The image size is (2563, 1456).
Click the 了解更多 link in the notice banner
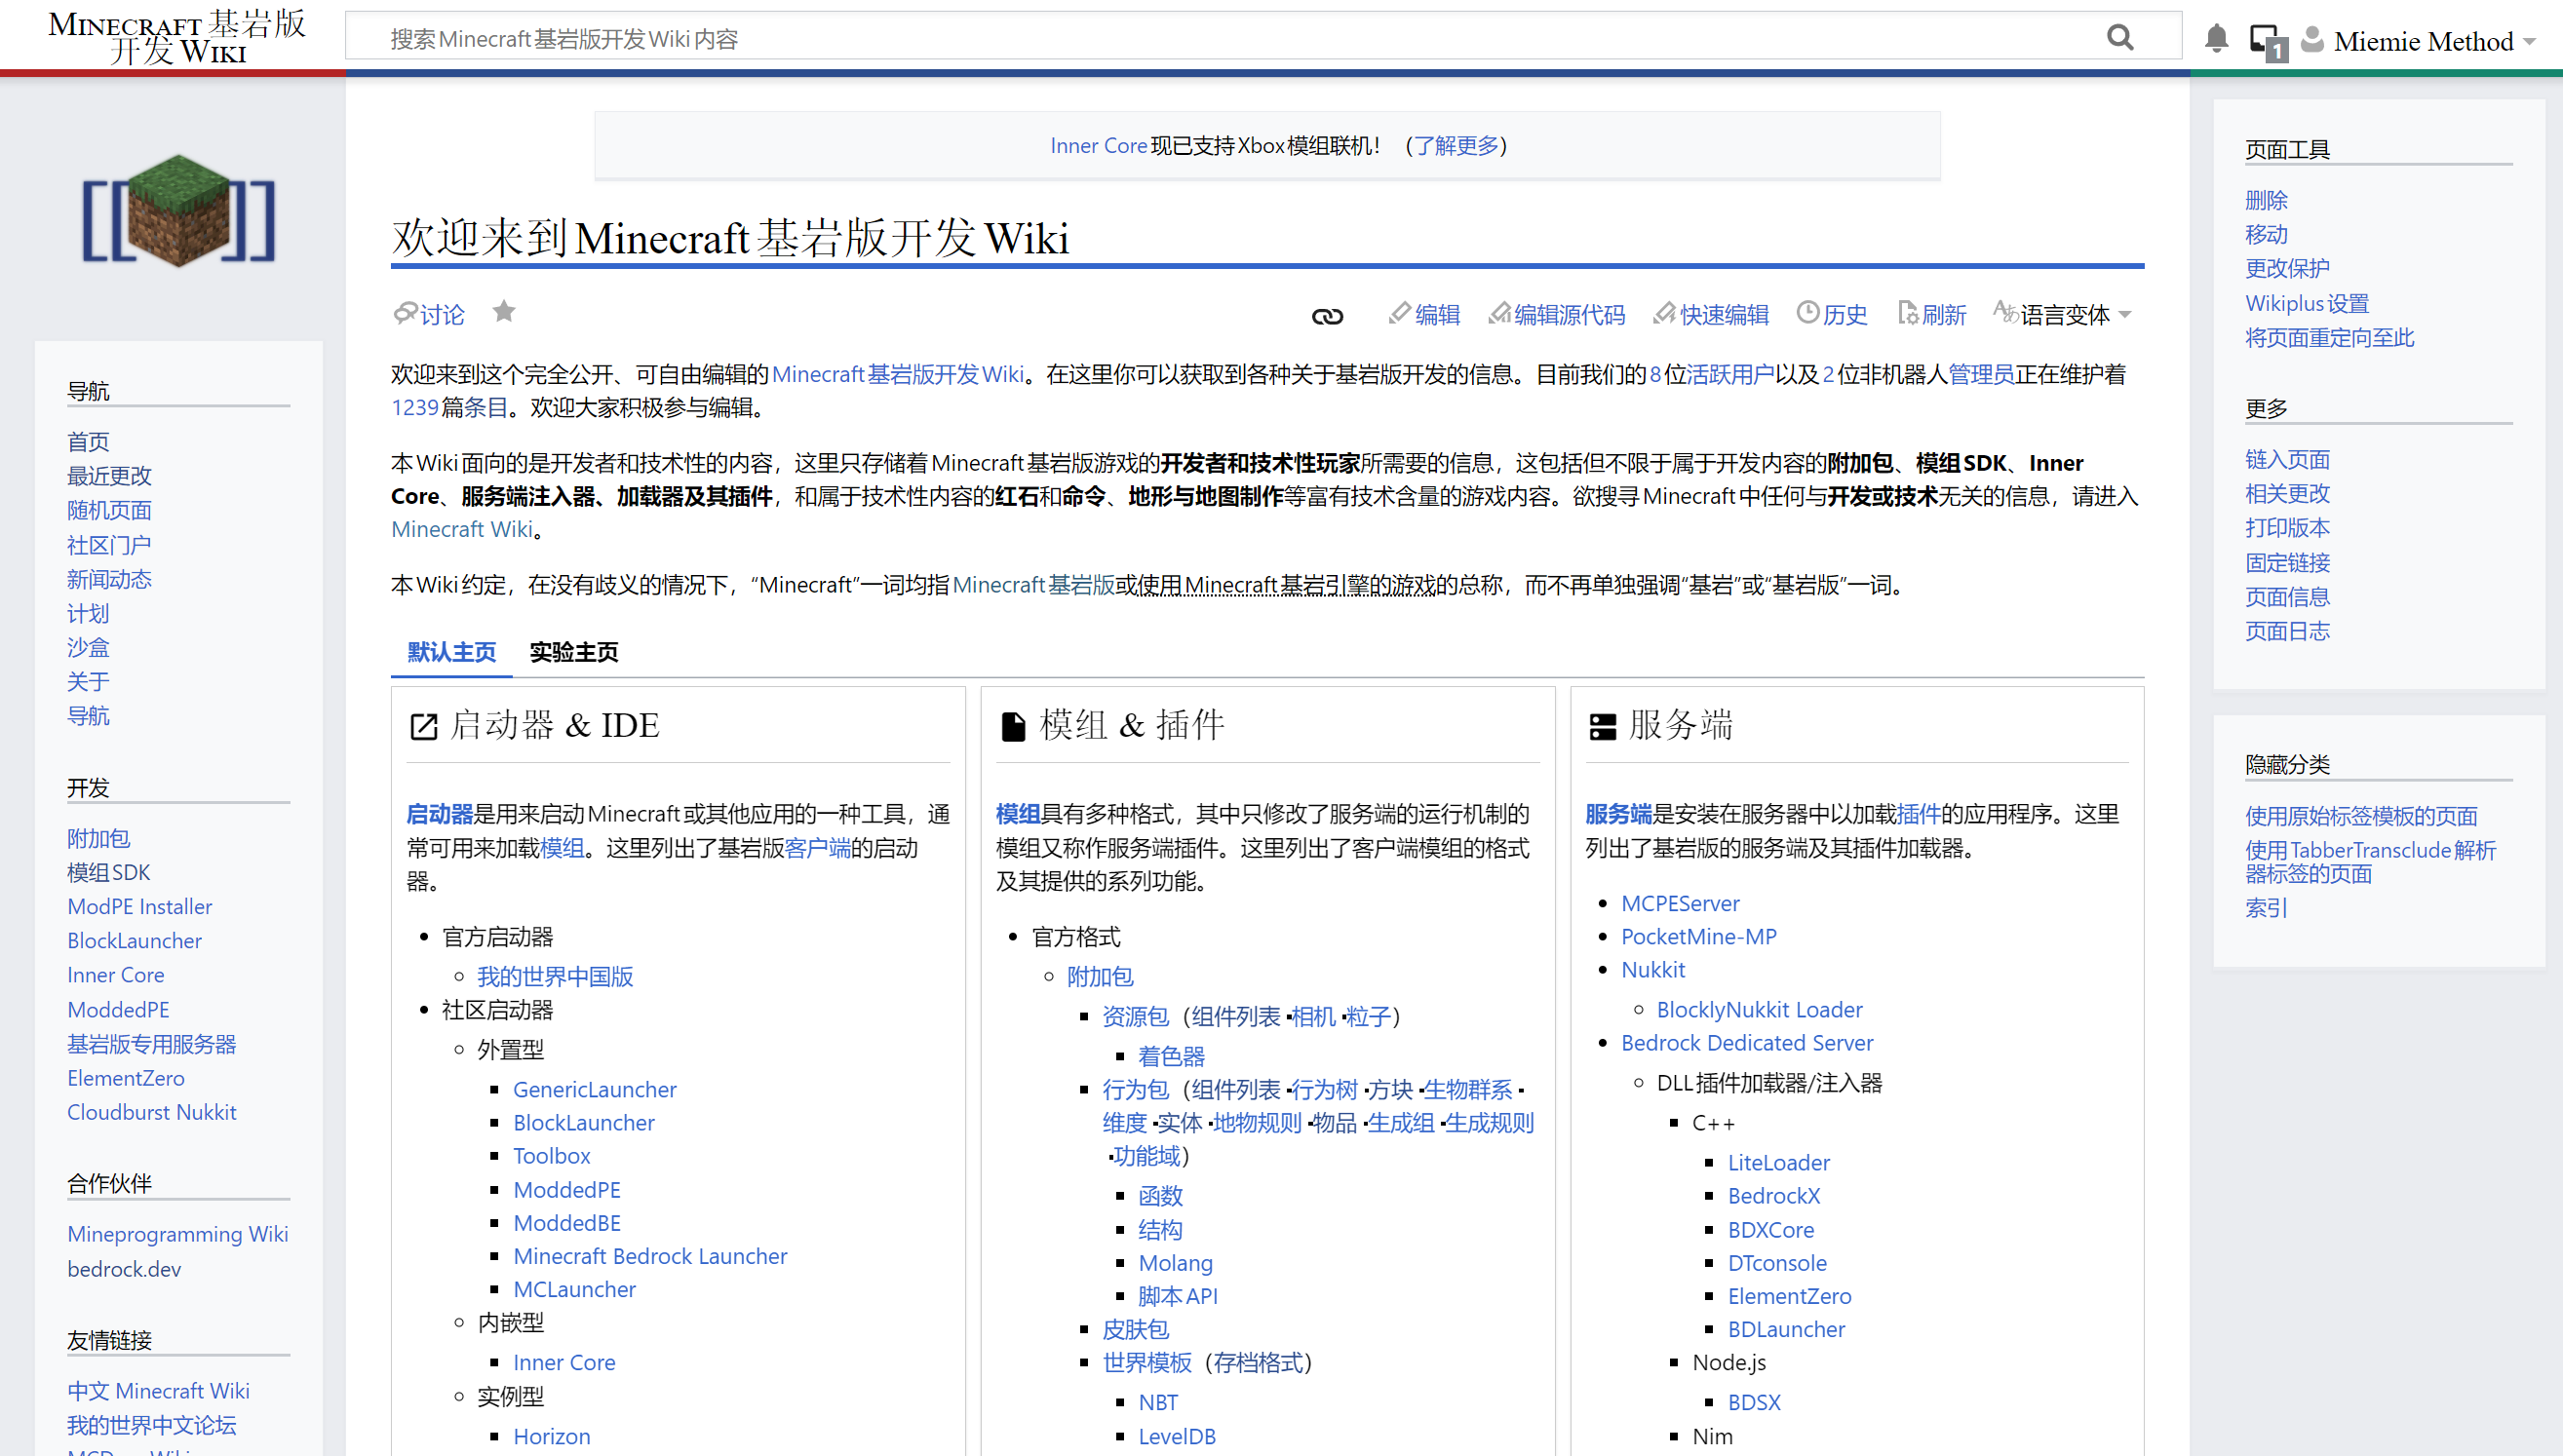(1456, 146)
